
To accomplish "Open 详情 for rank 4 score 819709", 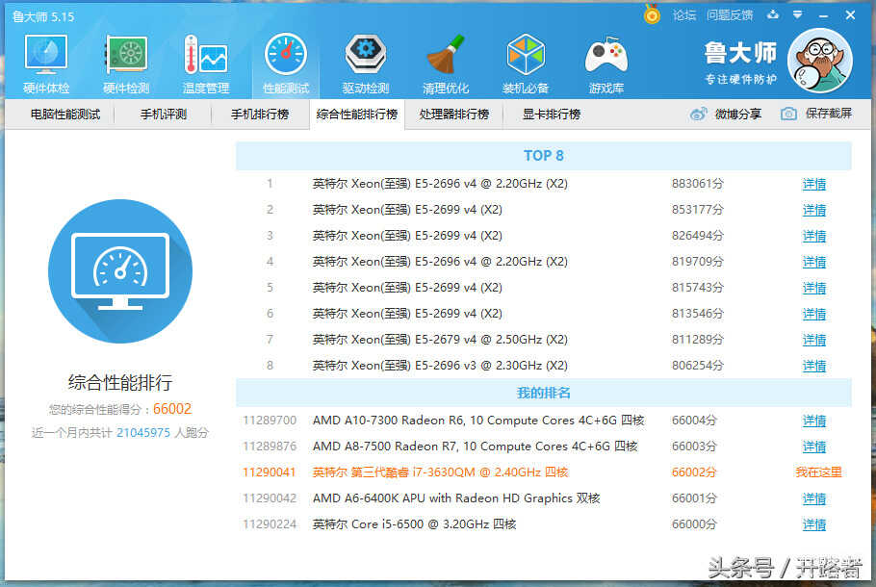I will point(814,262).
